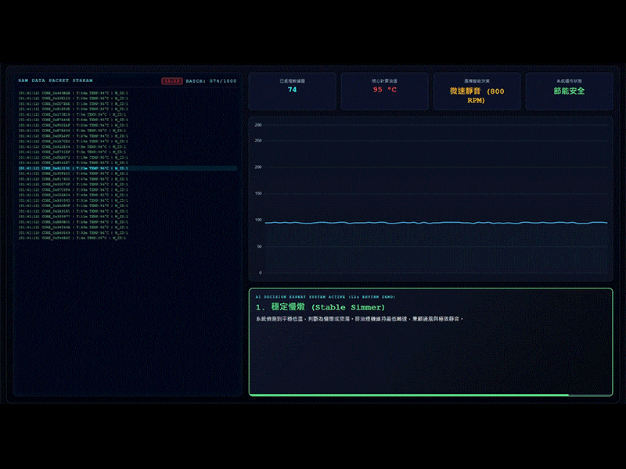This screenshot has height=469, width=626.
Task: Click the blue temperature line in the chart
Action: tap(436, 223)
